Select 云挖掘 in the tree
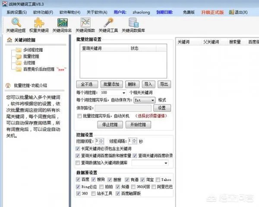This screenshot has width=259, height=207. (x=29, y=63)
